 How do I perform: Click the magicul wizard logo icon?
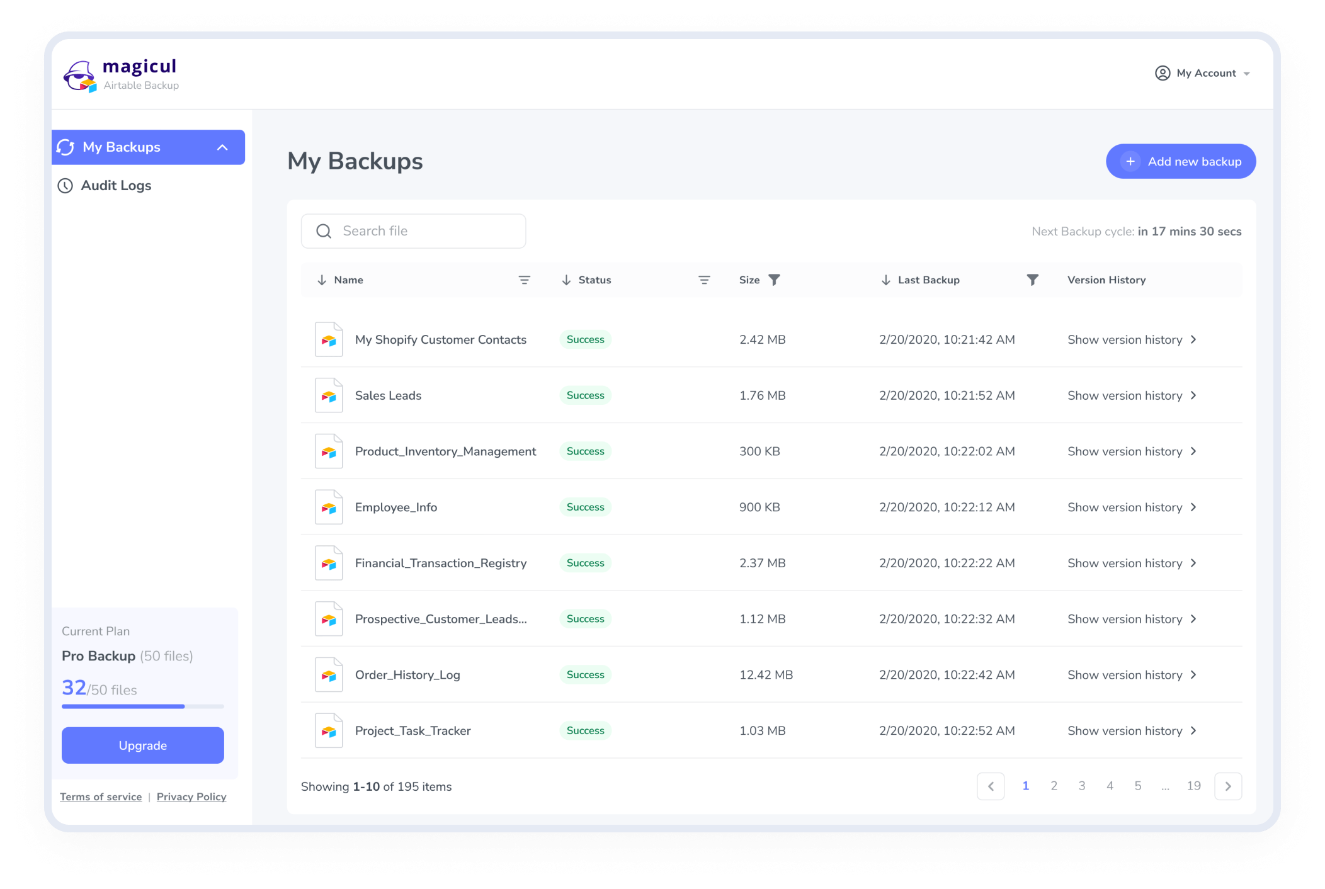[79, 76]
